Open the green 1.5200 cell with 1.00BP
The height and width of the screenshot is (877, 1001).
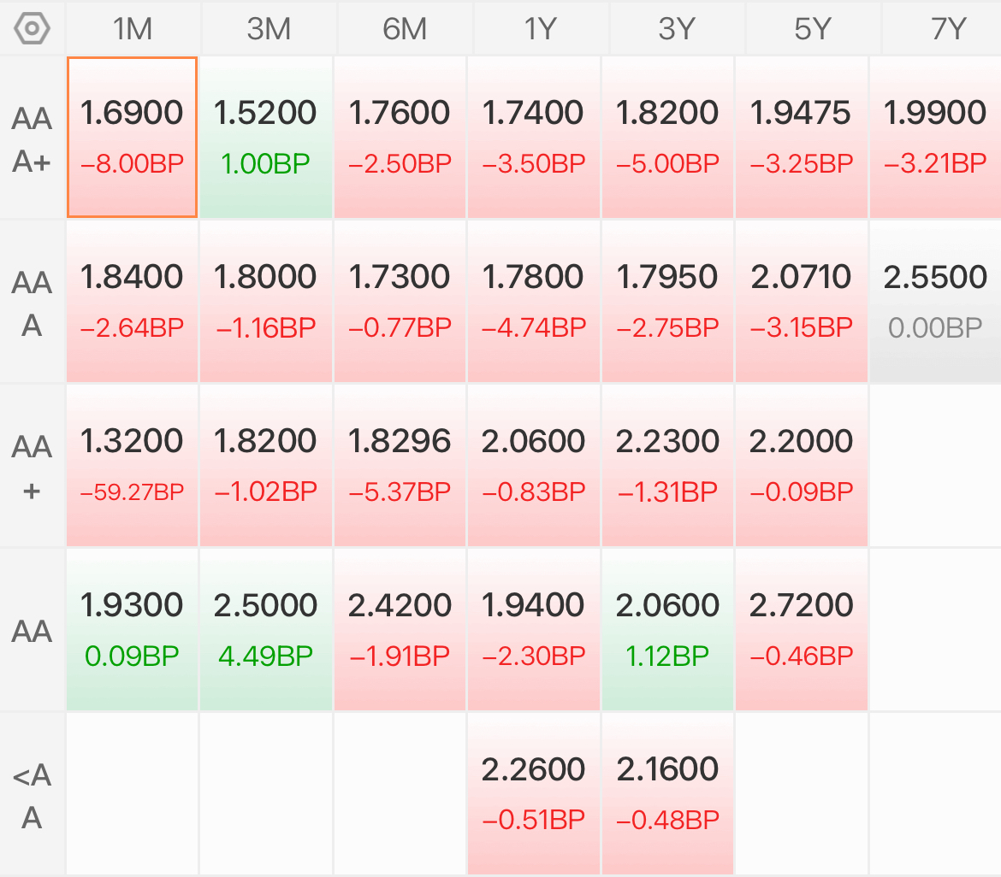tap(266, 137)
